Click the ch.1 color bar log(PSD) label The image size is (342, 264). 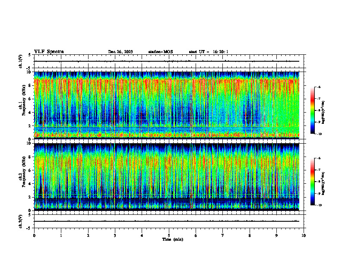click(x=323, y=112)
